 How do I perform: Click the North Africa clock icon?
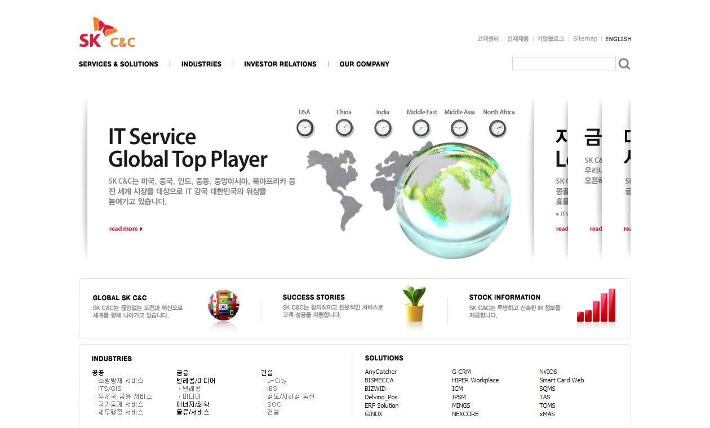click(x=498, y=128)
